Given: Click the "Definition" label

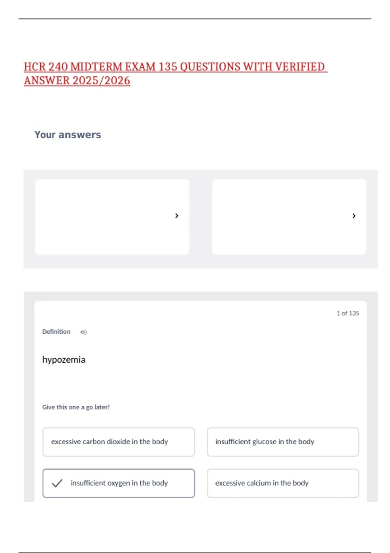Looking at the screenshot, I should (x=56, y=332).
